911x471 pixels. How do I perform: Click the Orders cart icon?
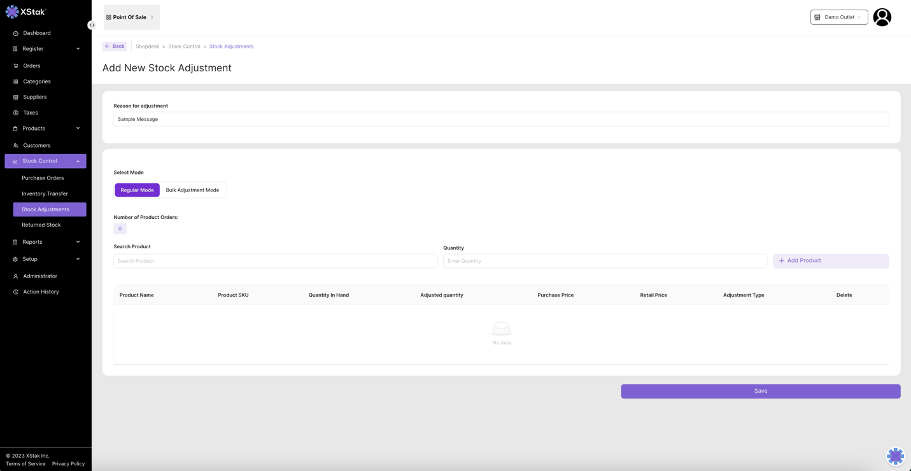(x=16, y=66)
